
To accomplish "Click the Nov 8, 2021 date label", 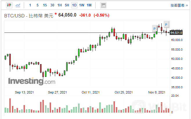I will [157, 92].
